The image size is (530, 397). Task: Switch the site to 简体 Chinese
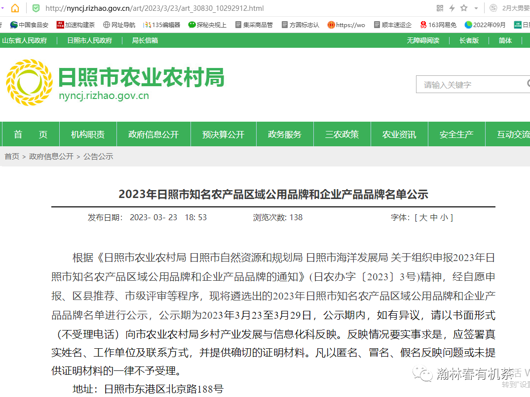(x=505, y=40)
